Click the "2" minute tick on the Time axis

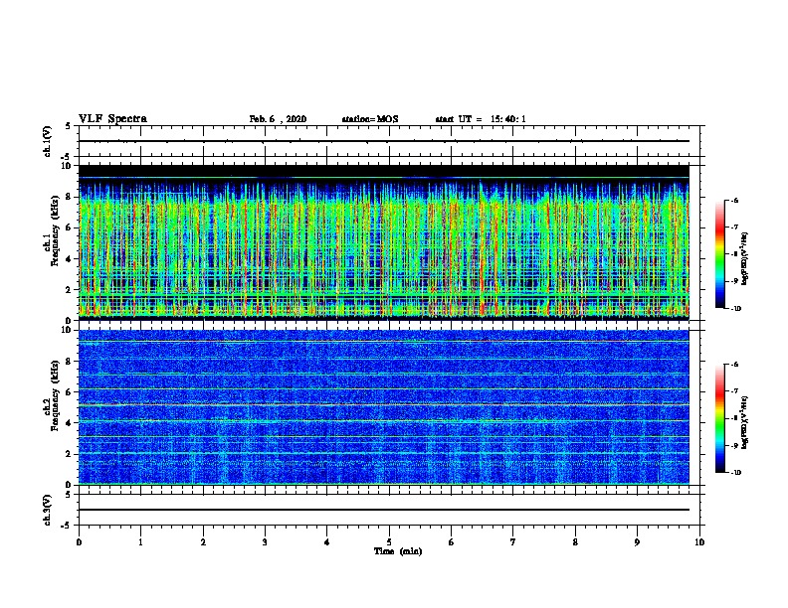(x=203, y=542)
